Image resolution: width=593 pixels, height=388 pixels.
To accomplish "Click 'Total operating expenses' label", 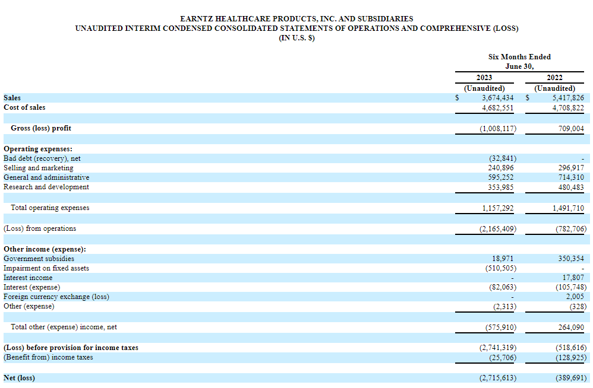I will [x=50, y=208].
